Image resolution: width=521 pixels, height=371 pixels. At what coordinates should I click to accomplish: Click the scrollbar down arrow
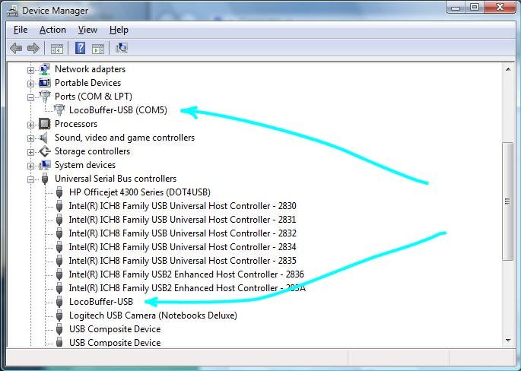point(508,340)
